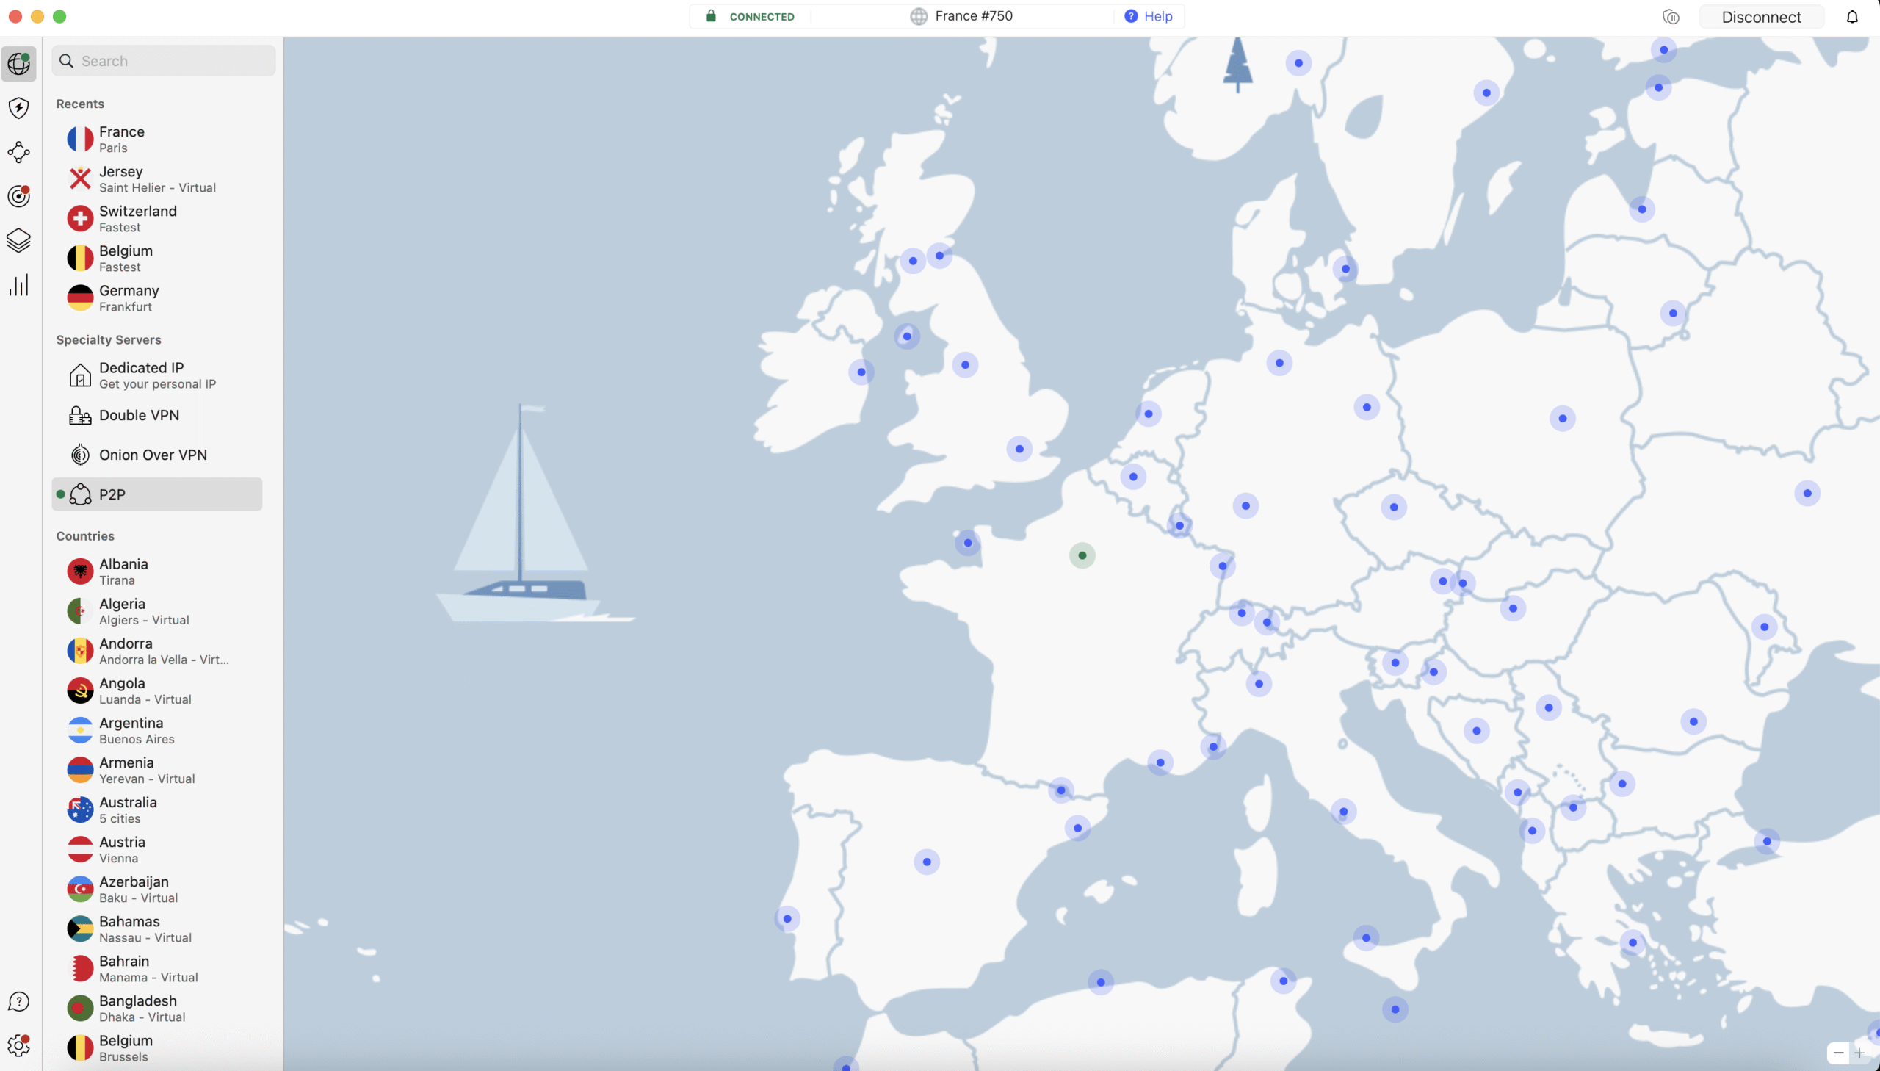The image size is (1880, 1071).
Task: Click the Madrid server pin on map
Action: tap(926, 862)
